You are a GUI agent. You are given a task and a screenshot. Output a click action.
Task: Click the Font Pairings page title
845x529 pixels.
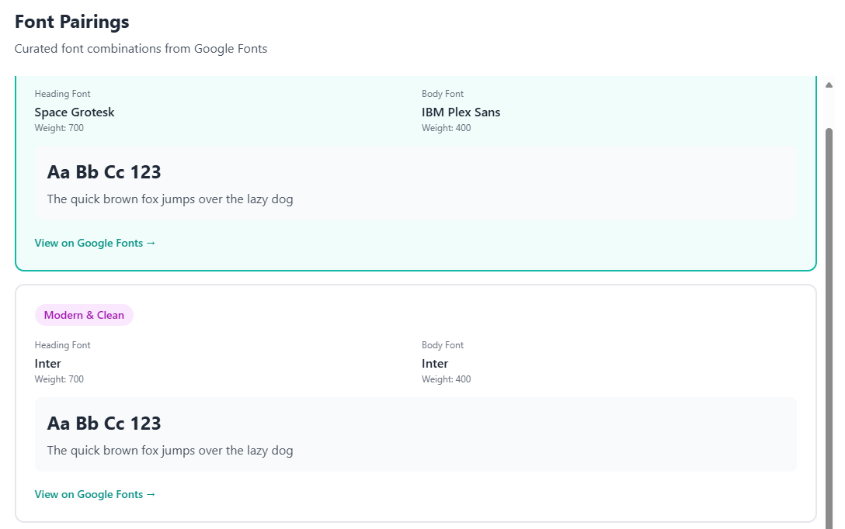point(72,22)
